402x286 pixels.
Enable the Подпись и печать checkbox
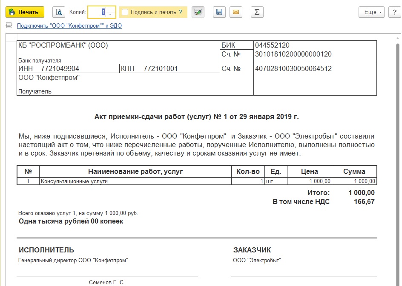125,12
